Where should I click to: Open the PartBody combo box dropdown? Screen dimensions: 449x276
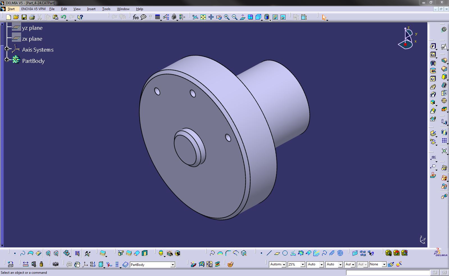(x=173, y=264)
